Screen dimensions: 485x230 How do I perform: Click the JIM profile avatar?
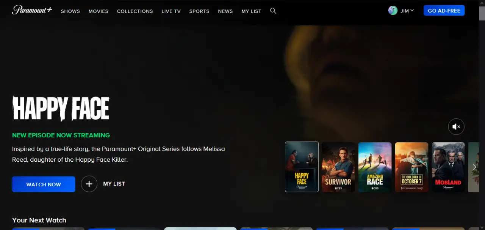[x=393, y=11]
